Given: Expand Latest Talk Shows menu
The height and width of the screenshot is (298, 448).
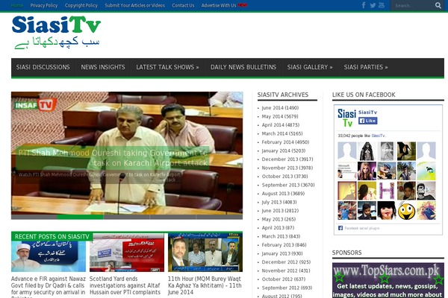Looking at the screenshot, I should (167, 67).
